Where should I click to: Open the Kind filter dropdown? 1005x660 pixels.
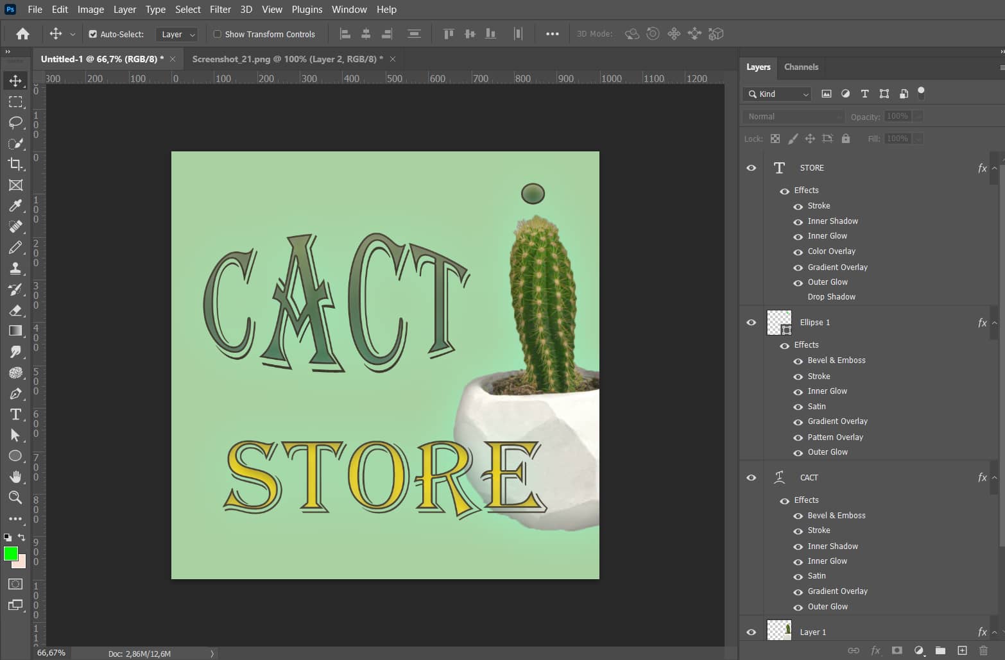pos(806,94)
